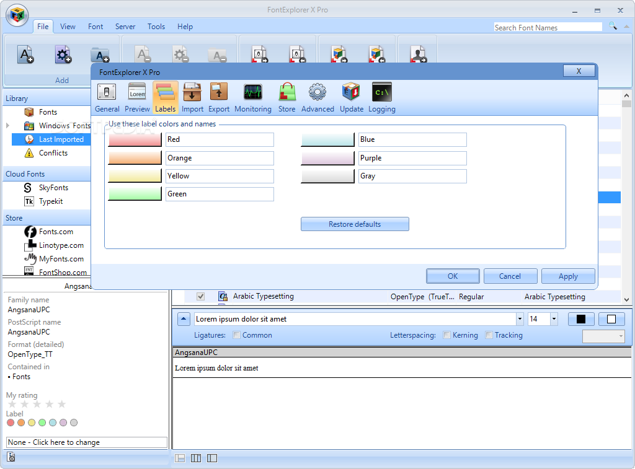
Task: Toggle the Arabic Typesetting font checkbox
Action: tap(200, 297)
